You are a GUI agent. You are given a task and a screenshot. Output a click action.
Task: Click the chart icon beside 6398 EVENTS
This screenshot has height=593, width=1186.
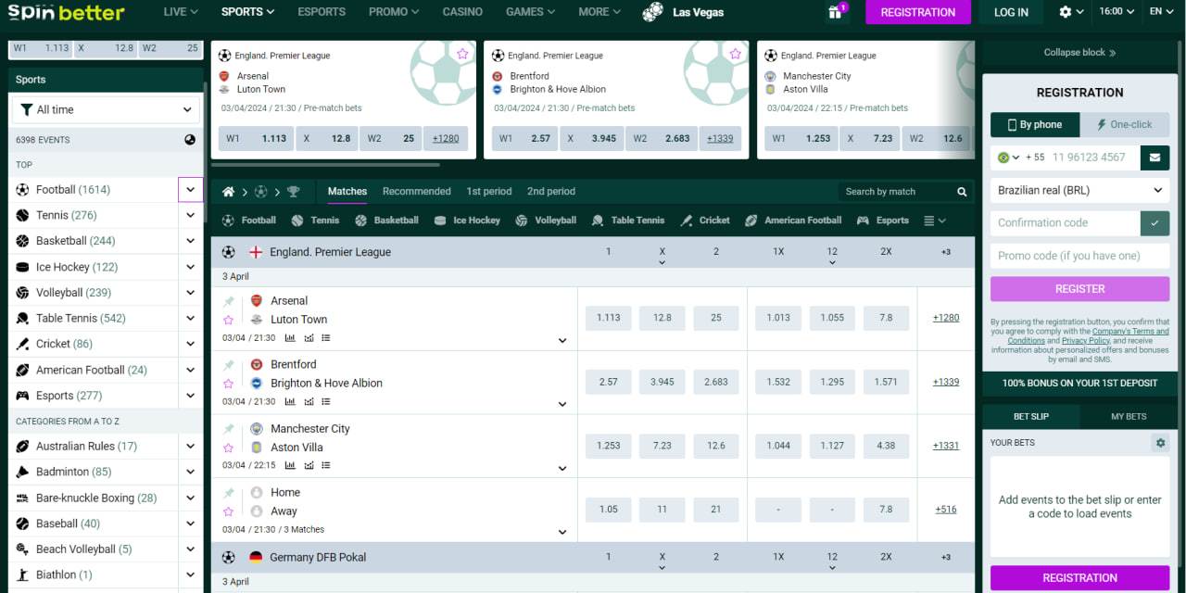[190, 140]
